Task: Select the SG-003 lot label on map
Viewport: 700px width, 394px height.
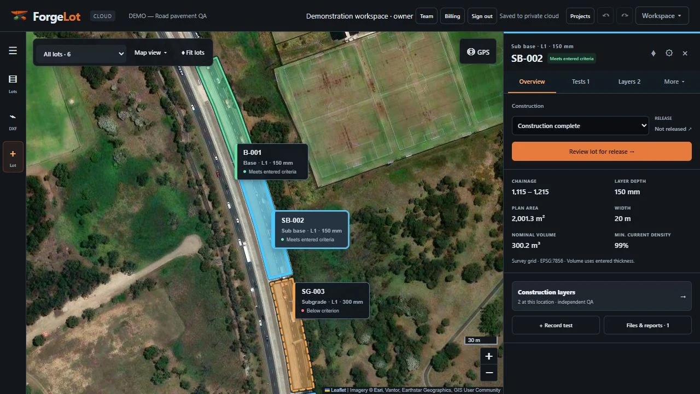Action: click(x=331, y=300)
